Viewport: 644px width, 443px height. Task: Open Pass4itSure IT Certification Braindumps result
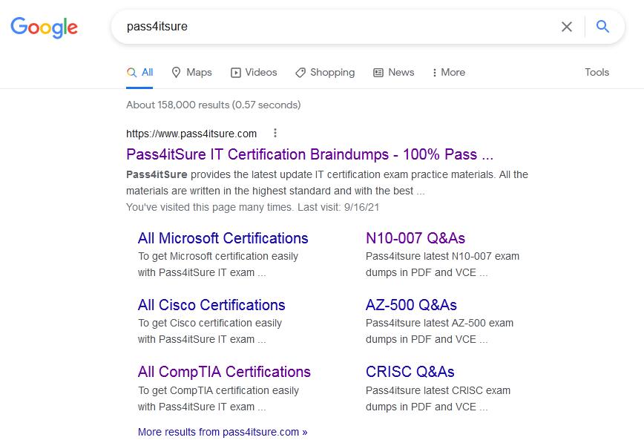pyautogui.click(x=309, y=154)
